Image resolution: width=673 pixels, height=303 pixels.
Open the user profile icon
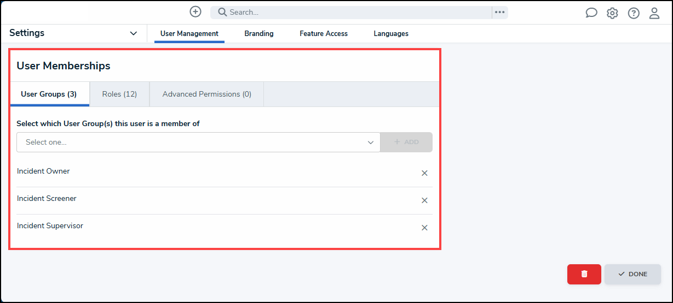tap(654, 13)
